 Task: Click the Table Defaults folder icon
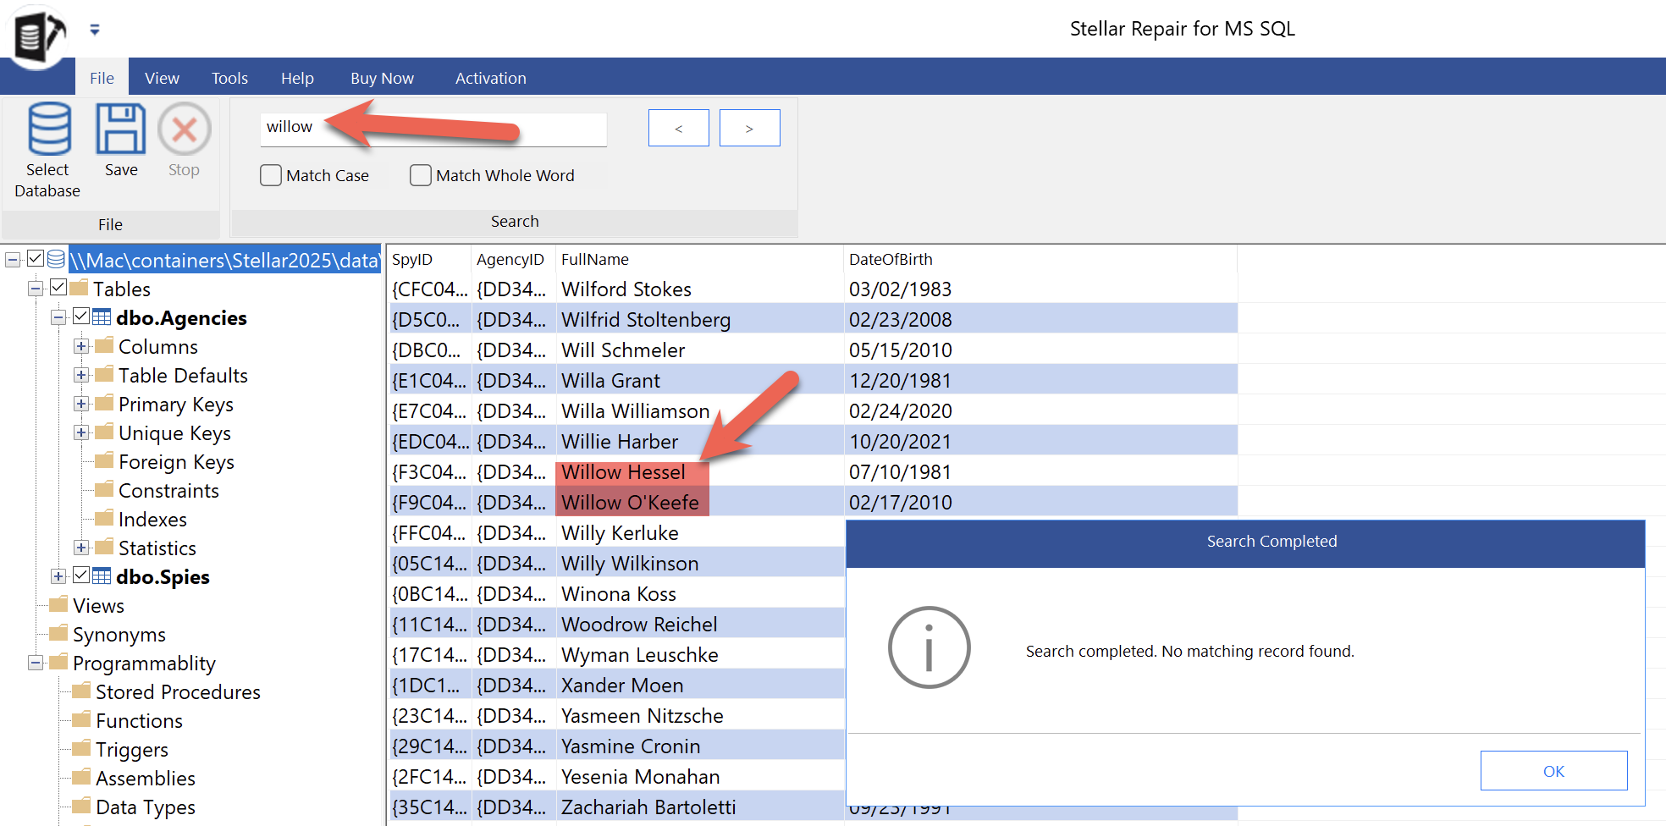point(105,374)
